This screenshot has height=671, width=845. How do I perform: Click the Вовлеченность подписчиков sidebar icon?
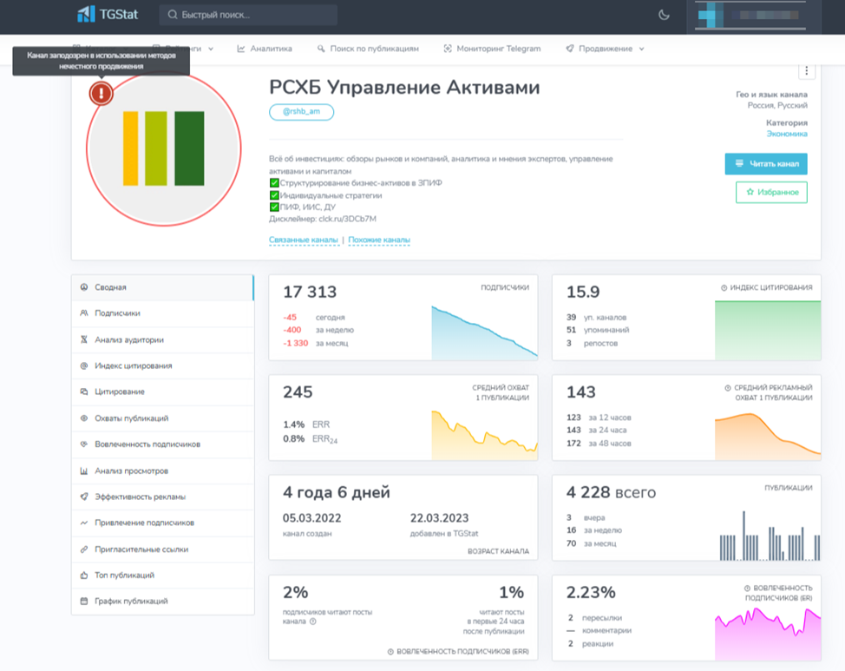[84, 444]
